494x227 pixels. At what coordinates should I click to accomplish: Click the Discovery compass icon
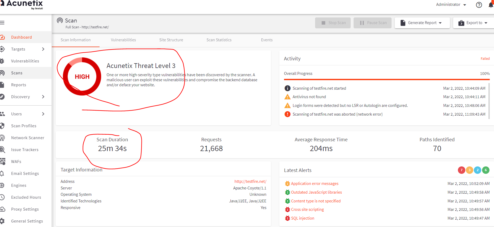coord(2,97)
